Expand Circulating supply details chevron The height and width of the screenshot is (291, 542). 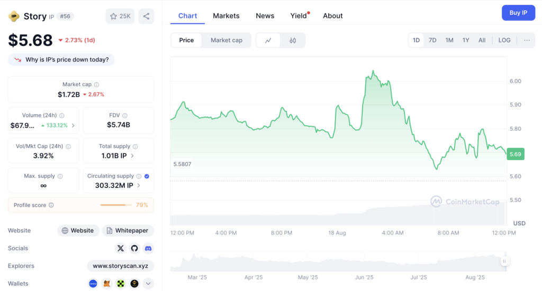pos(139,185)
